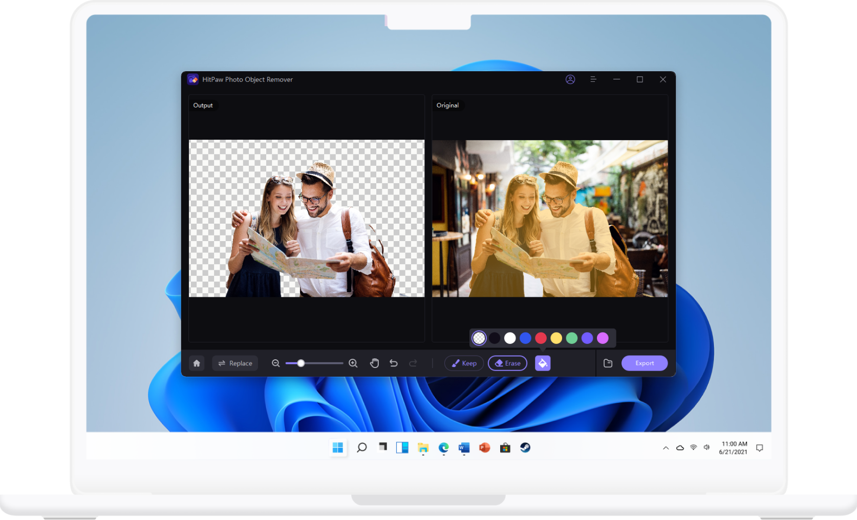Open the hamburger menu in title bar

593,79
